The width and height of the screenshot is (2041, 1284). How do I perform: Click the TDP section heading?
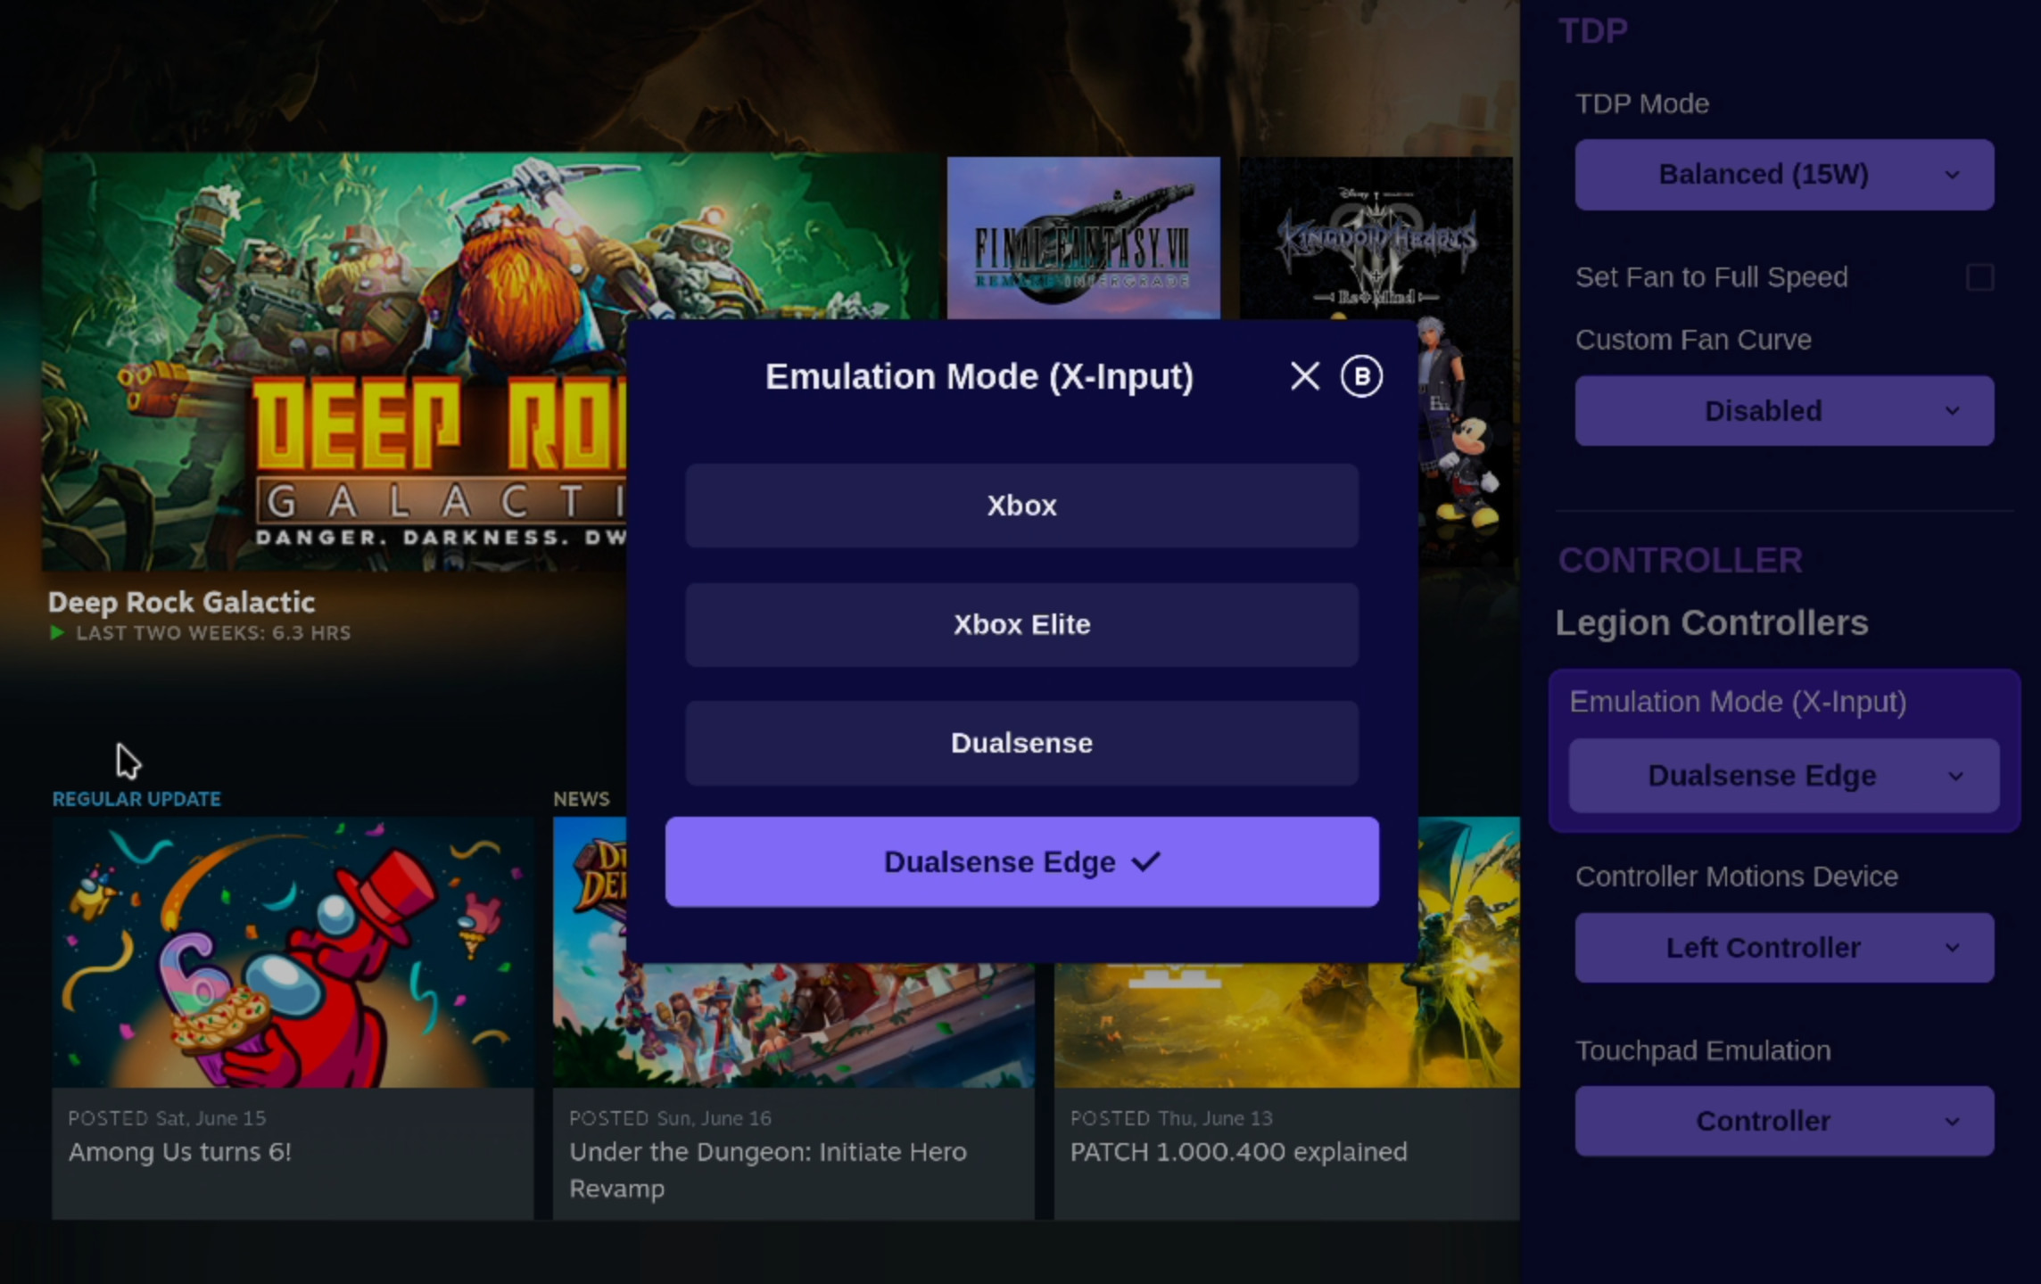1593,31
